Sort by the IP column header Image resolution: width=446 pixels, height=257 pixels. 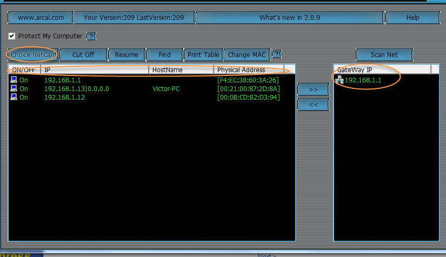pyautogui.click(x=95, y=70)
